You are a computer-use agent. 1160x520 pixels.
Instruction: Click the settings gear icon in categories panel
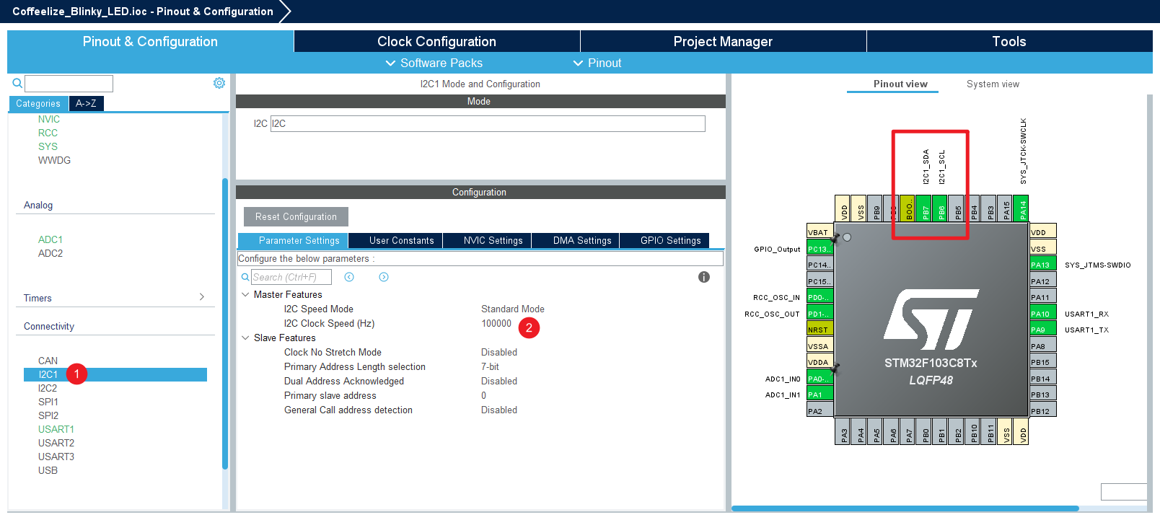tap(219, 83)
